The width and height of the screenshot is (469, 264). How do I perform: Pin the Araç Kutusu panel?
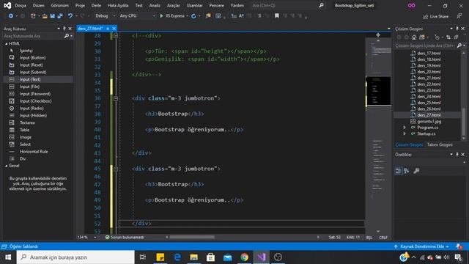click(x=64, y=29)
